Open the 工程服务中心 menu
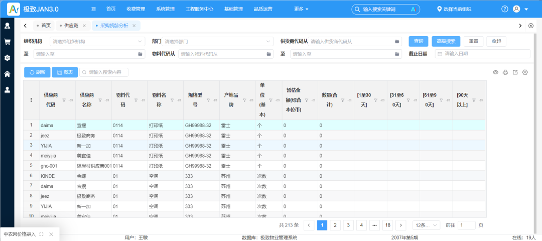 199,9
